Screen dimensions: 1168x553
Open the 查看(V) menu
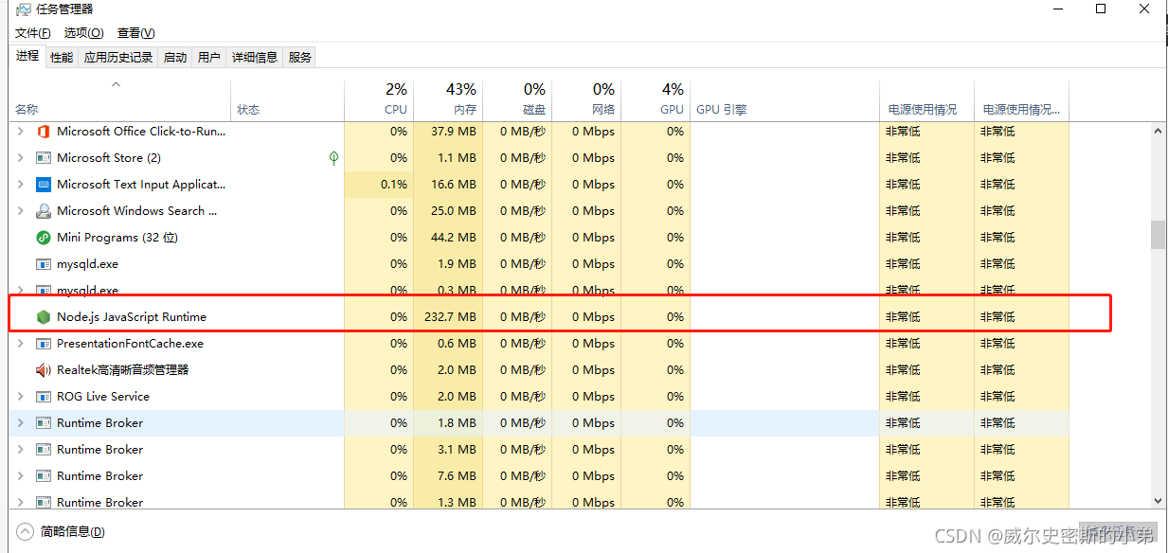pos(135,33)
